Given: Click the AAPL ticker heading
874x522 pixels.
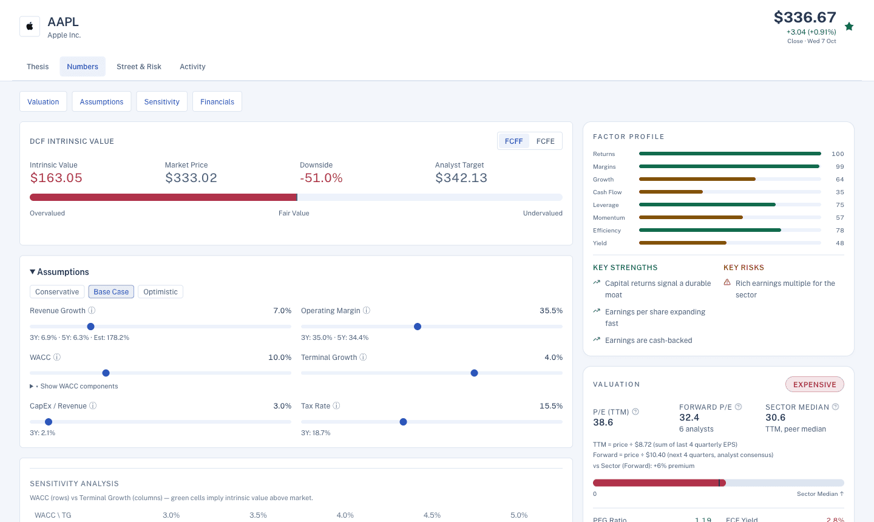Looking at the screenshot, I should pos(63,22).
